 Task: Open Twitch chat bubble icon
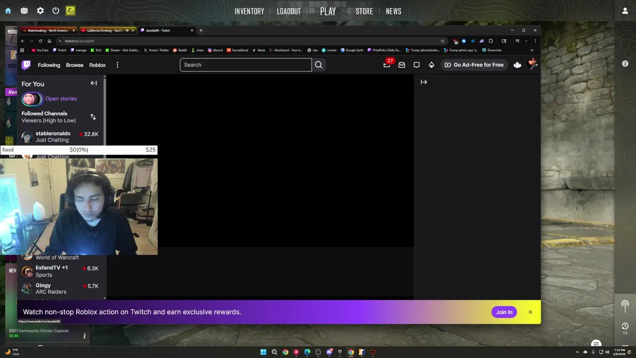pyautogui.click(x=416, y=65)
